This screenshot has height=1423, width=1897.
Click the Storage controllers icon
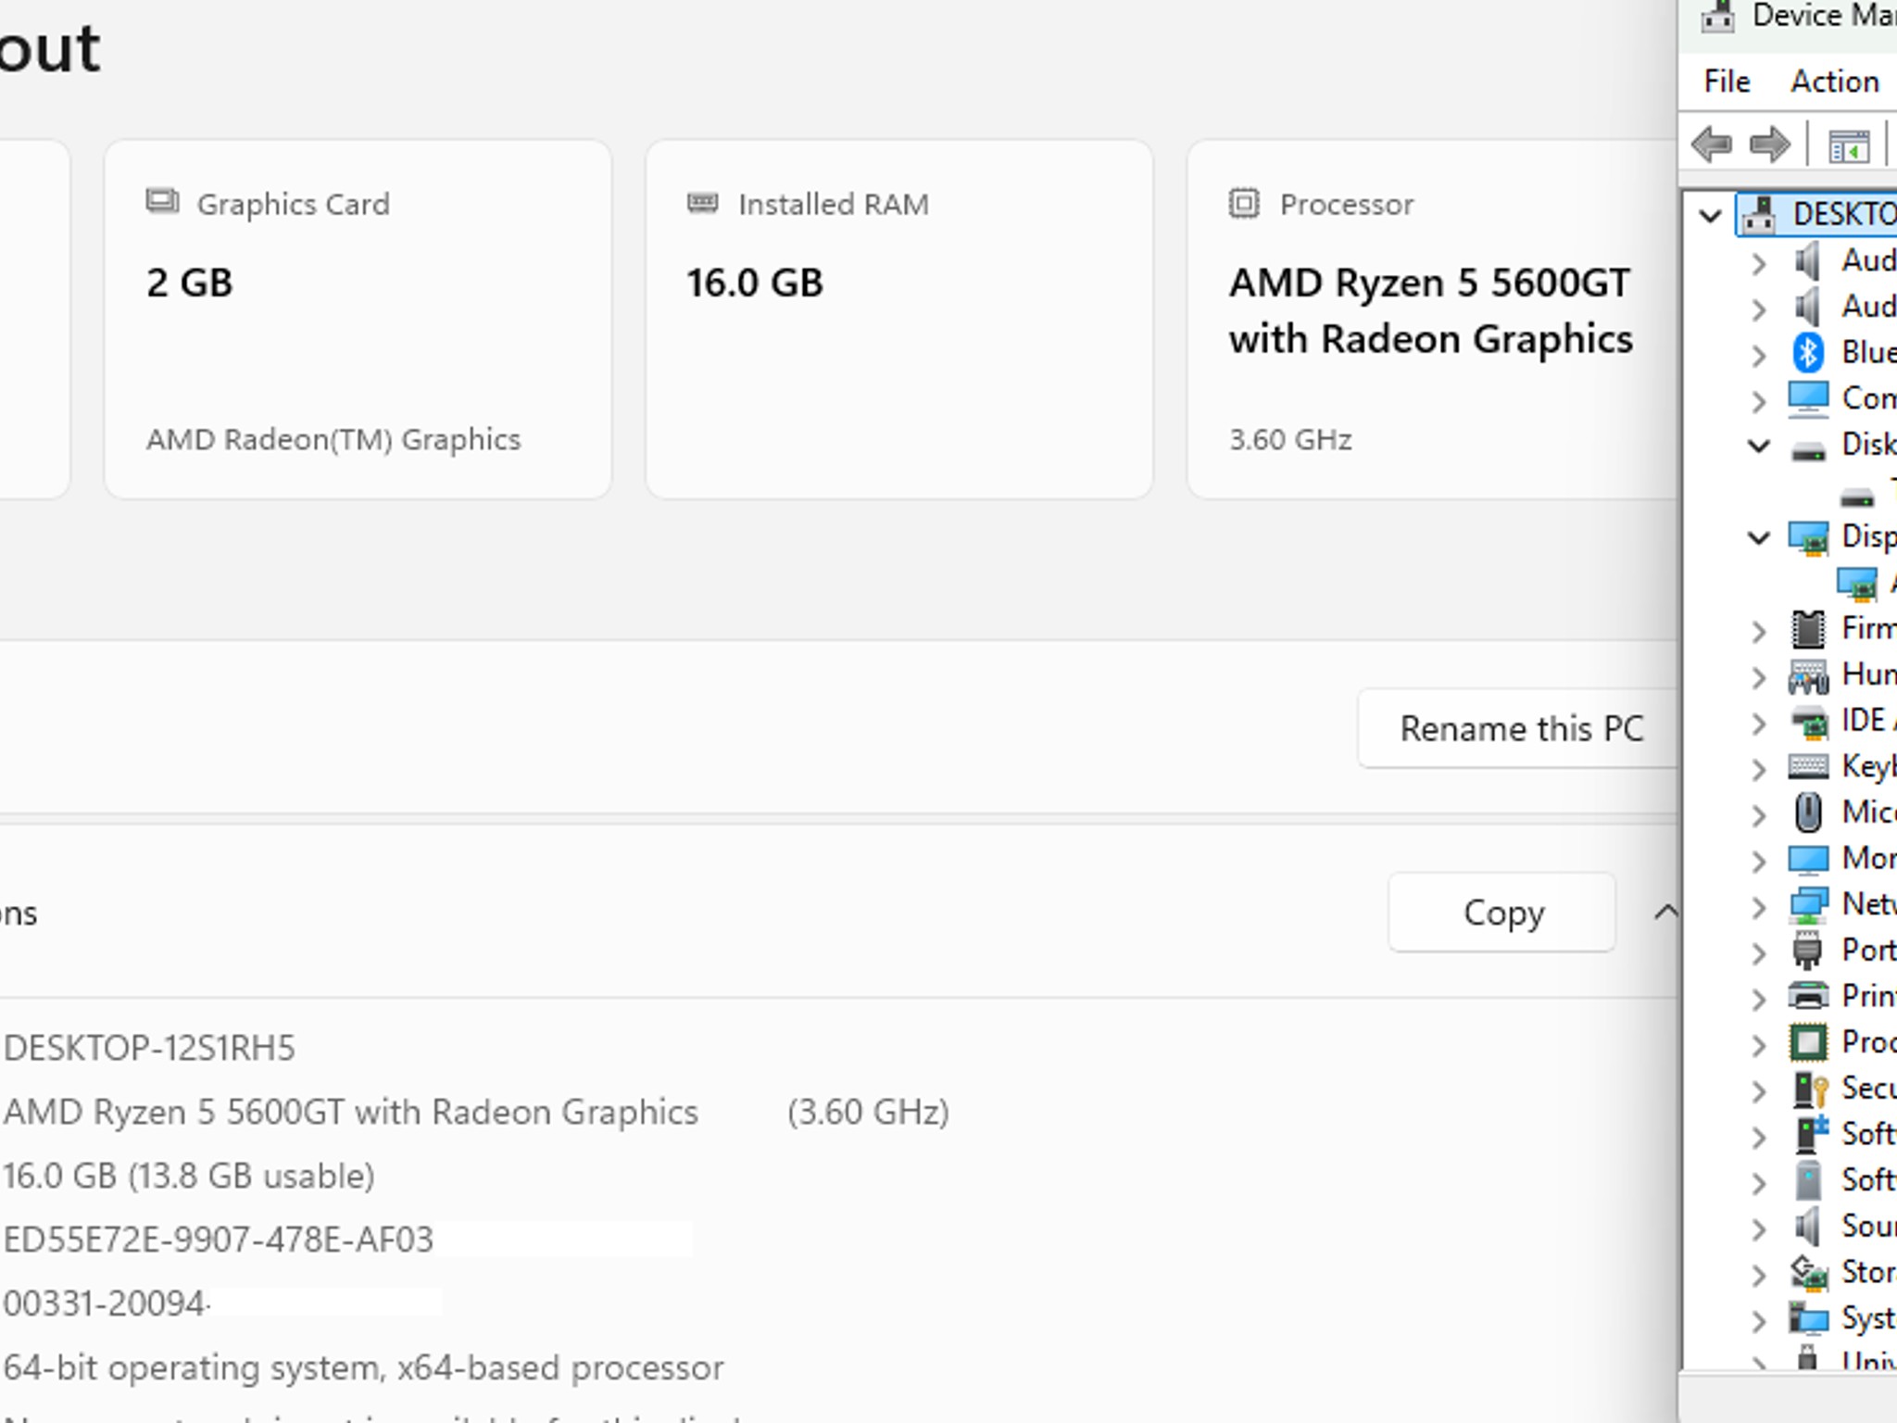pos(1808,1273)
